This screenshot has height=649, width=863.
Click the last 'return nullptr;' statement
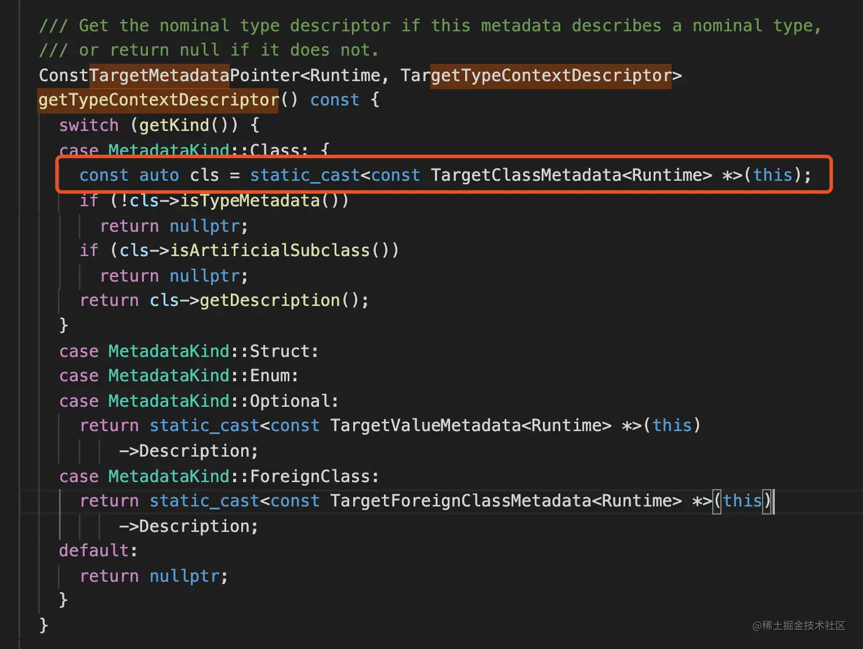tap(154, 576)
